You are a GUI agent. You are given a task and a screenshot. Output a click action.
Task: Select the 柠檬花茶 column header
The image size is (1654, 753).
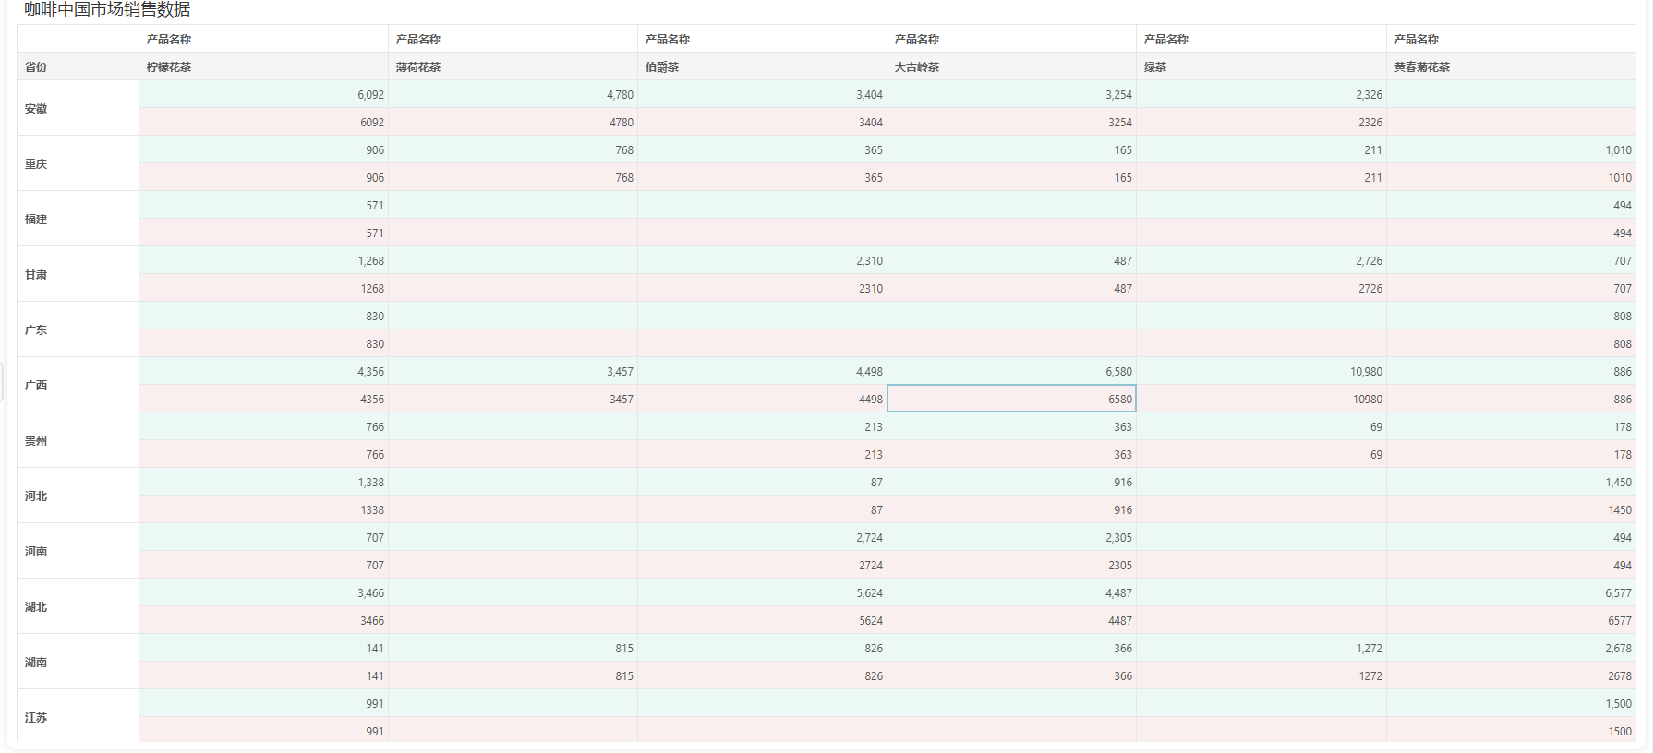point(263,66)
